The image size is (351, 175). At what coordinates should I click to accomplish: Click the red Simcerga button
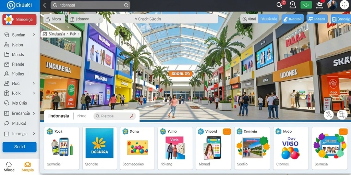coord(20,19)
